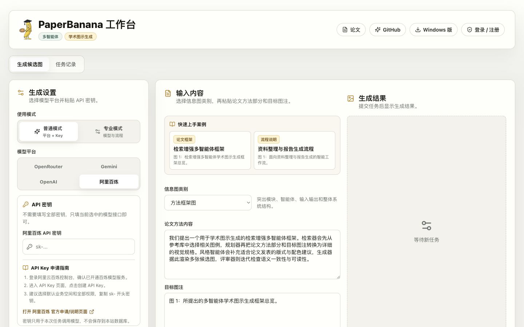This screenshot has width=524, height=327.
Task: Load the 资料整理与报告生成流程 example card
Action: [294, 150]
